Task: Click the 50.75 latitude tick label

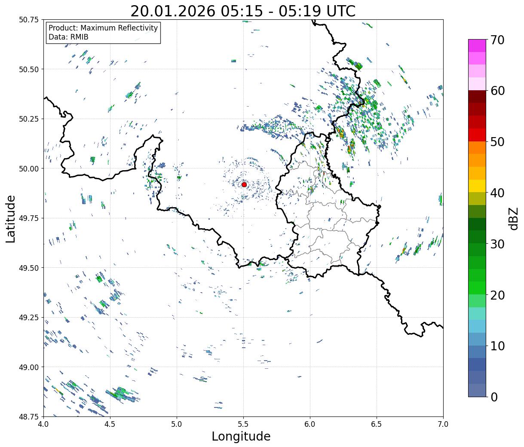Action: 29,20
